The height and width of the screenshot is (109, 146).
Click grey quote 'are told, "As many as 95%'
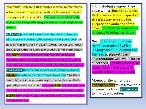click(44, 45)
